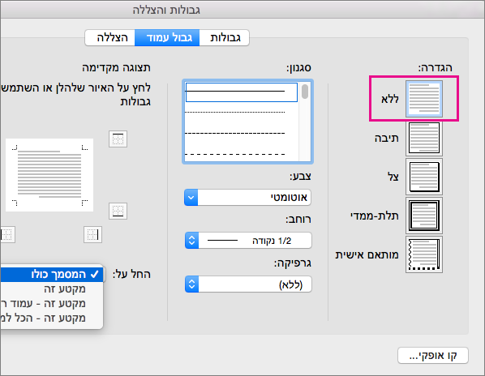Switch to the גבול עמוד (Page Border) tab
The image size is (485, 376).
coord(167,38)
